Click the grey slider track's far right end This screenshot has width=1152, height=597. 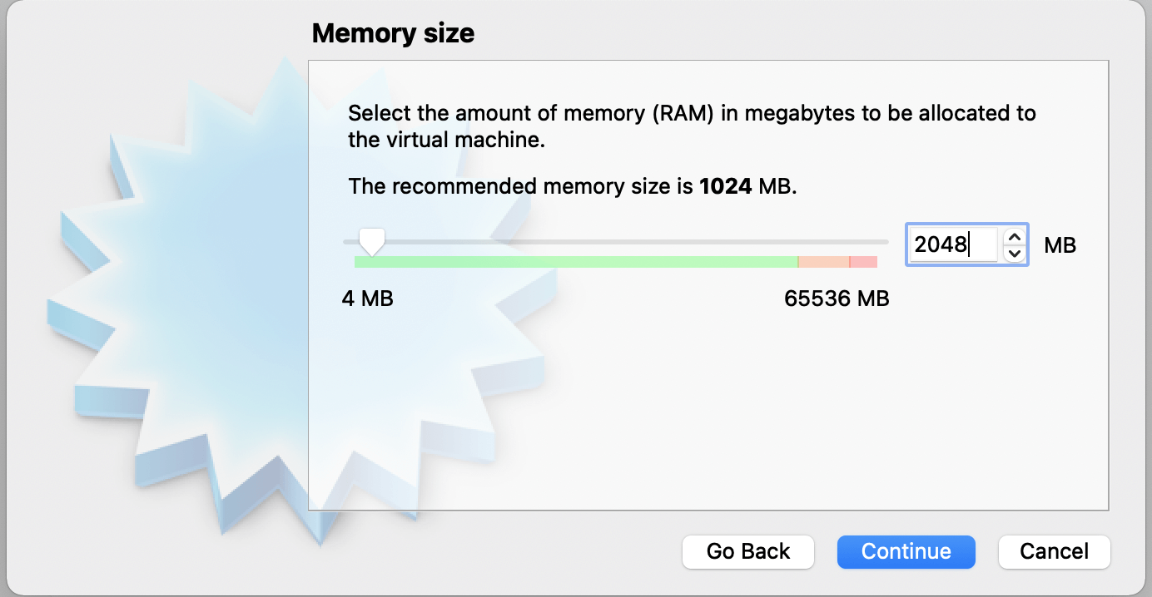pyautogui.click(x=884, y=242)
